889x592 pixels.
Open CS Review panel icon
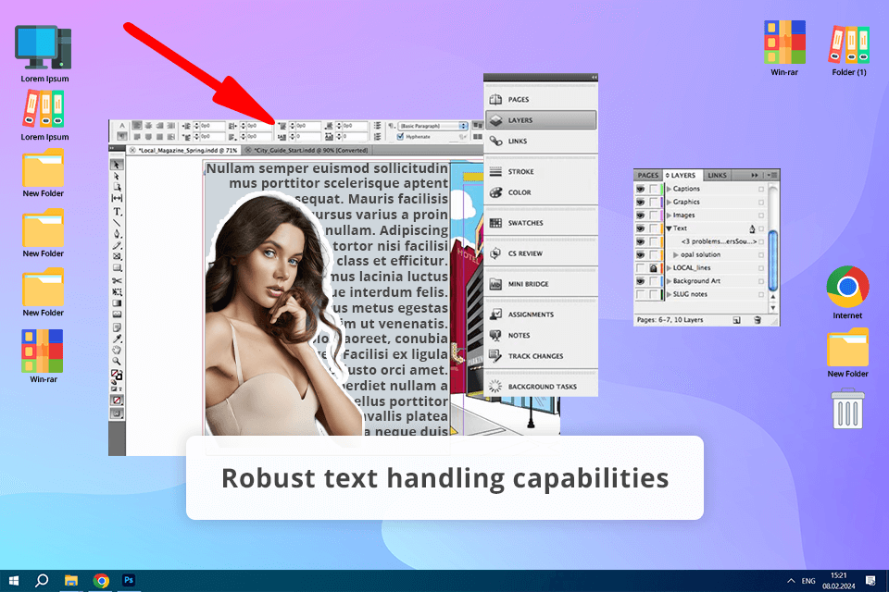495,253
